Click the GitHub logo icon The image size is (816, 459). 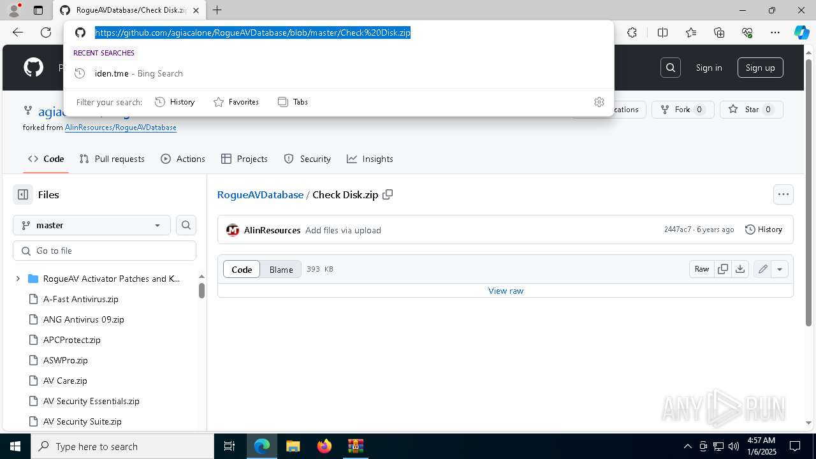click(x=33, y=68)
